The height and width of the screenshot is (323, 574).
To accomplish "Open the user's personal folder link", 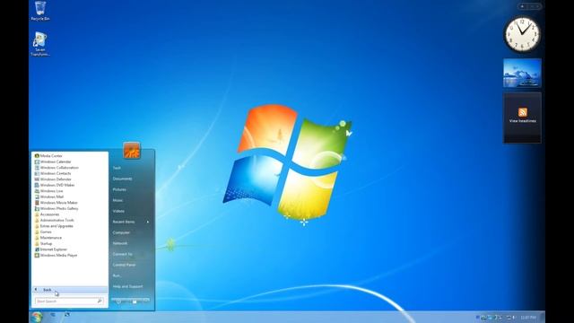I will [x=117, y=168].
